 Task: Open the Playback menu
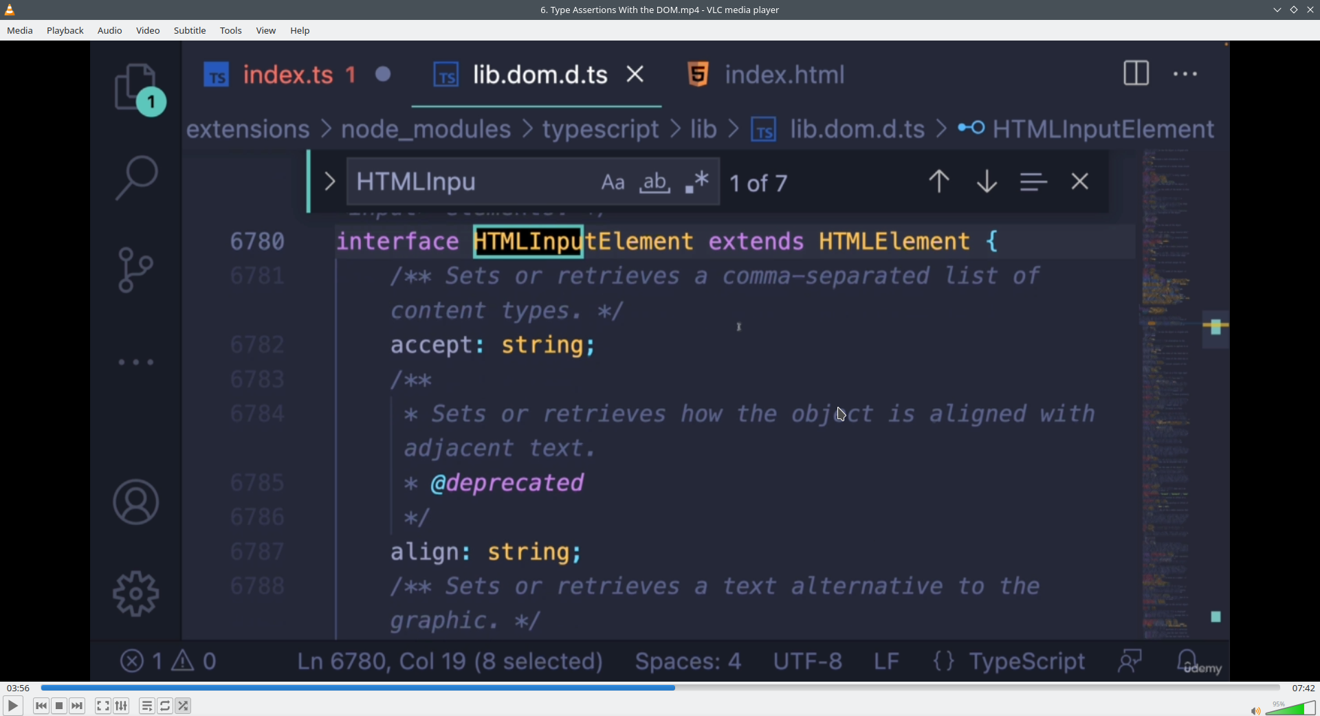coord(65,31)
